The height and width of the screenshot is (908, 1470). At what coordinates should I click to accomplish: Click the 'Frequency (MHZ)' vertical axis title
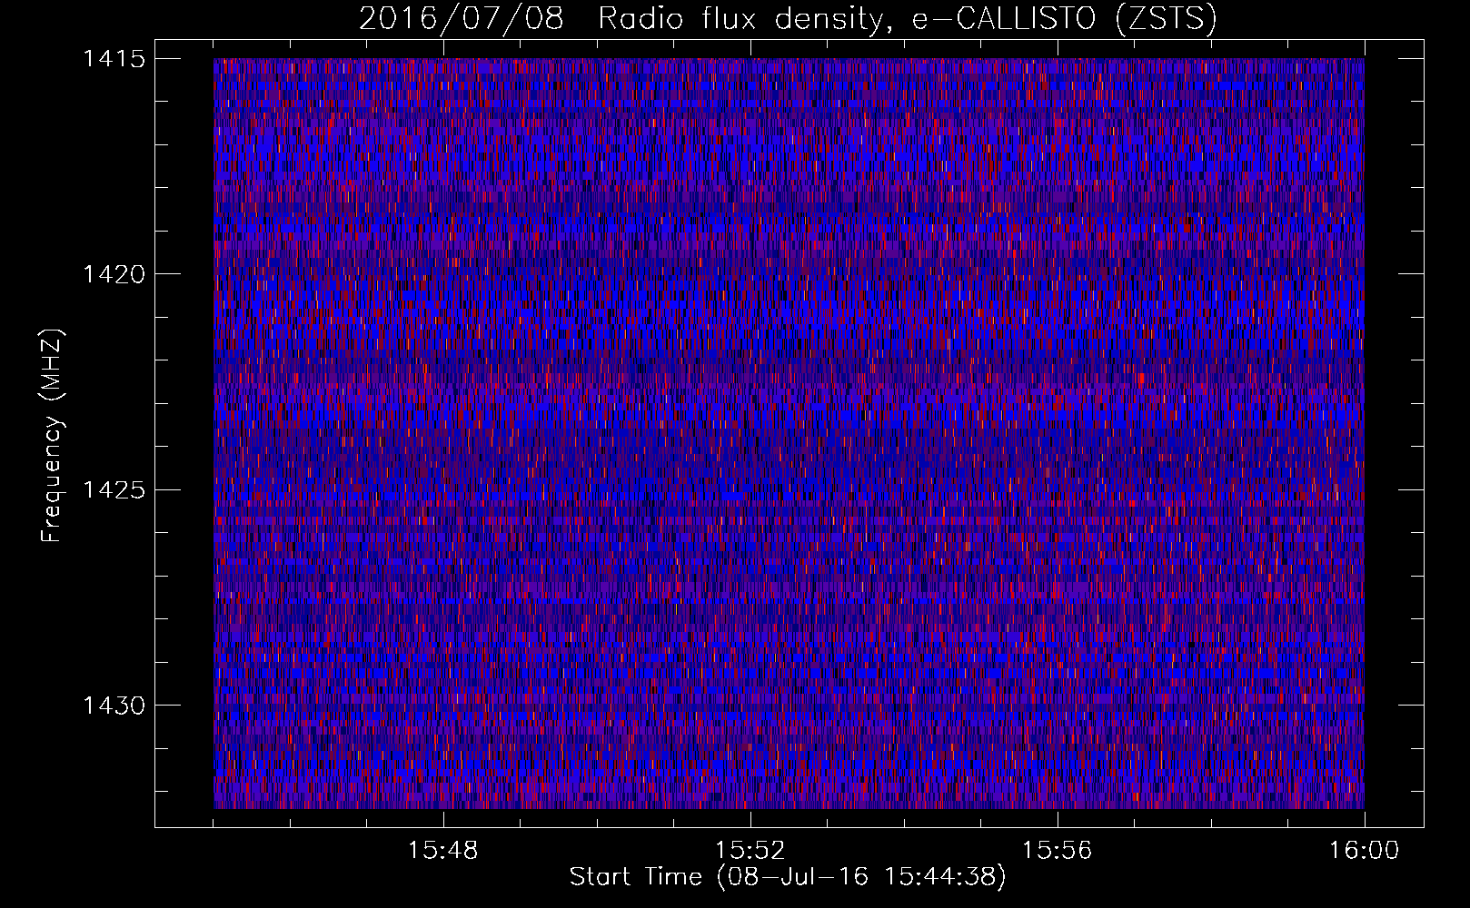(x=53, y=435)
